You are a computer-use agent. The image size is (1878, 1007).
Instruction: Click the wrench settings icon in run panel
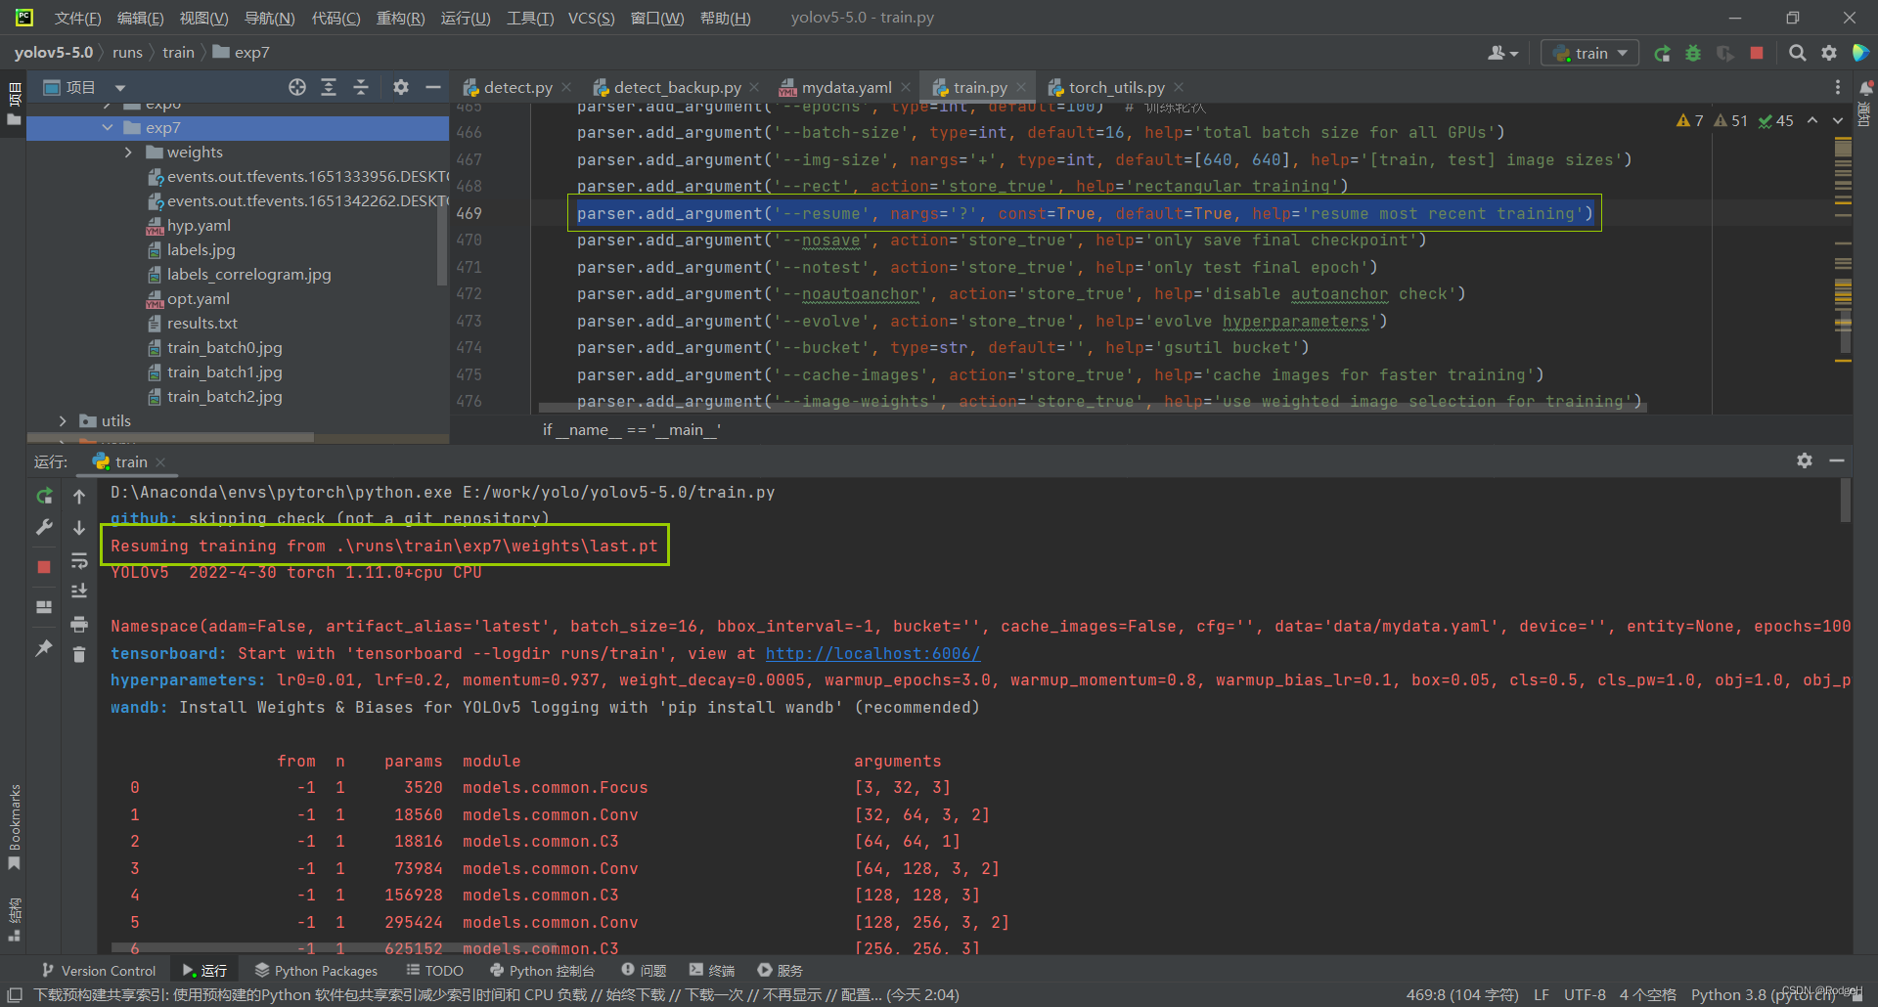click(x=44, y=528)
